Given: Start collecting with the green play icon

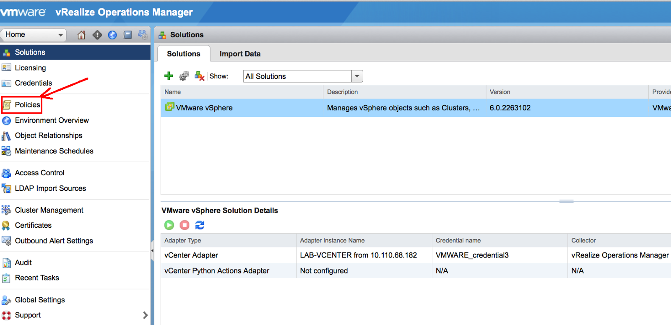Looking at the screenshot, I should coord(169,225).
